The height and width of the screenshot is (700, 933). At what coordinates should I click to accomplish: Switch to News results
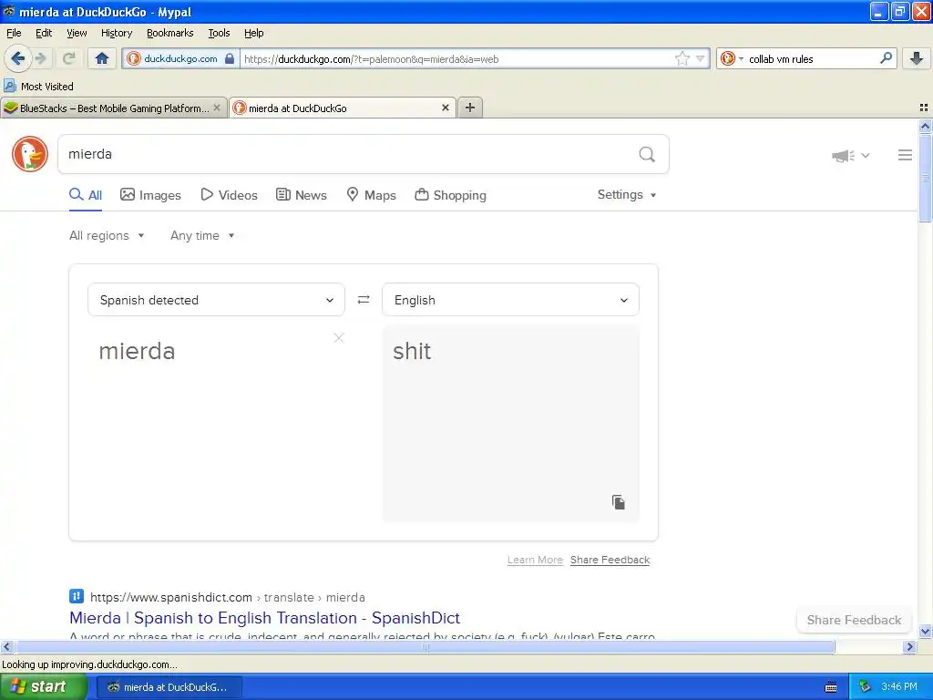pos(302,195)
